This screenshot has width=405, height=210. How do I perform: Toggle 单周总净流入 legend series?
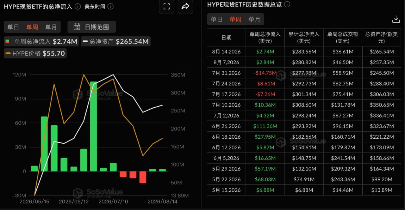coord(41,41)
